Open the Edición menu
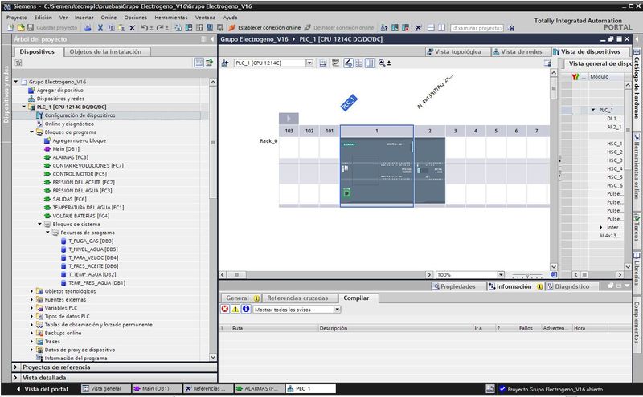643x397 pixels. click(43, 18)
